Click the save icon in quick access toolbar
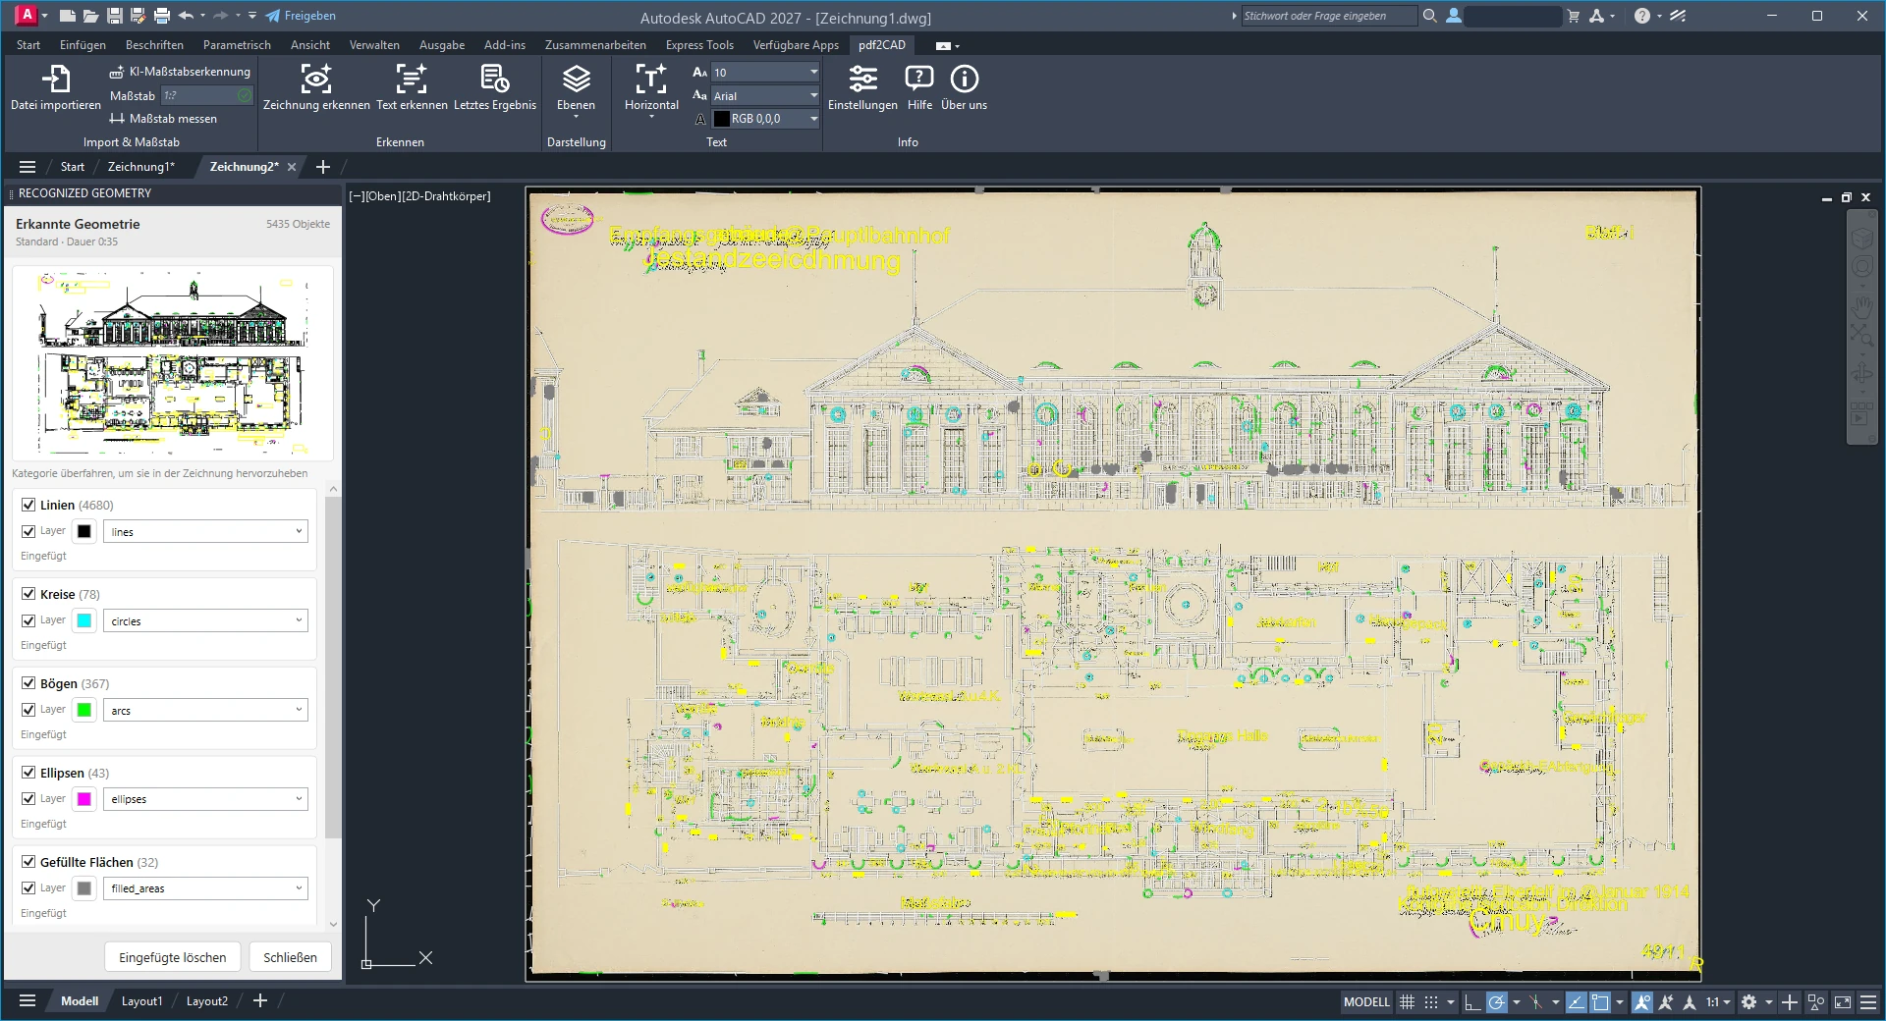The height and width of the screenshot is (1021, 1886). click(x=115, y=16)
